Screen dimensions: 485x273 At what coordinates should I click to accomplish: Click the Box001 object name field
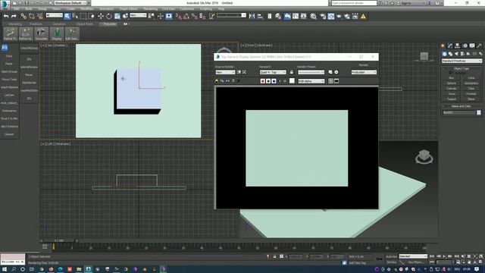click(459, 112)
